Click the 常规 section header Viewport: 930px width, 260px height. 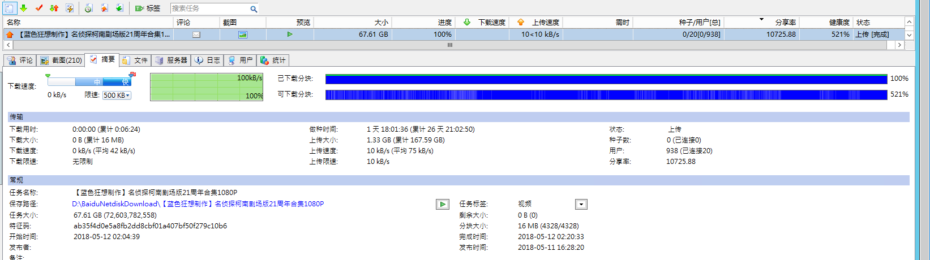point(458,180)
